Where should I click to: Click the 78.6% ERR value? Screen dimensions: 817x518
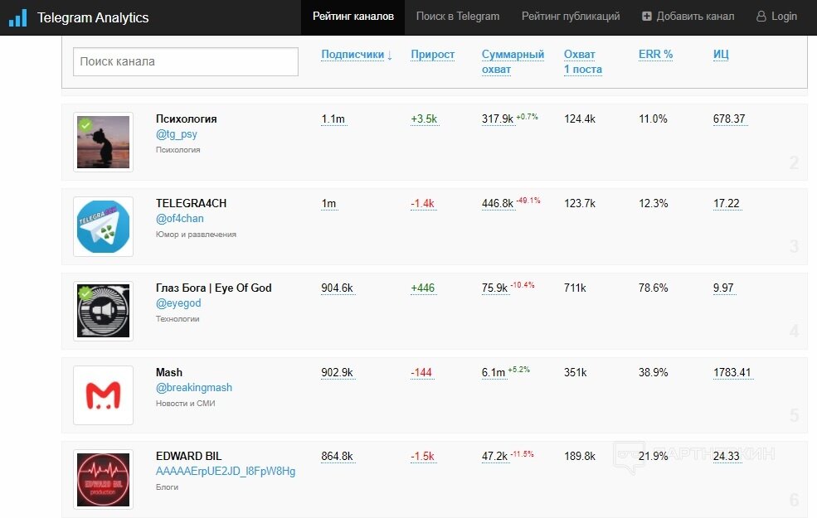pyautogui.click(x=653, y=288)
